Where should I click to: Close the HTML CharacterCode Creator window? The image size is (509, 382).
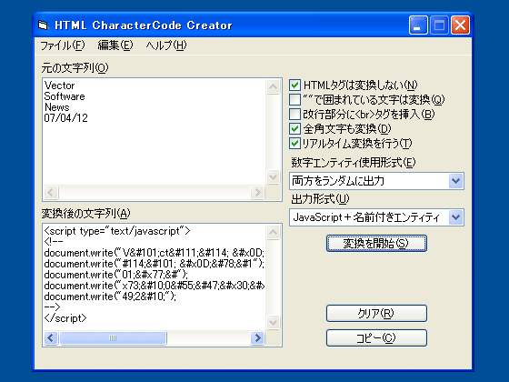coord(460,25)
